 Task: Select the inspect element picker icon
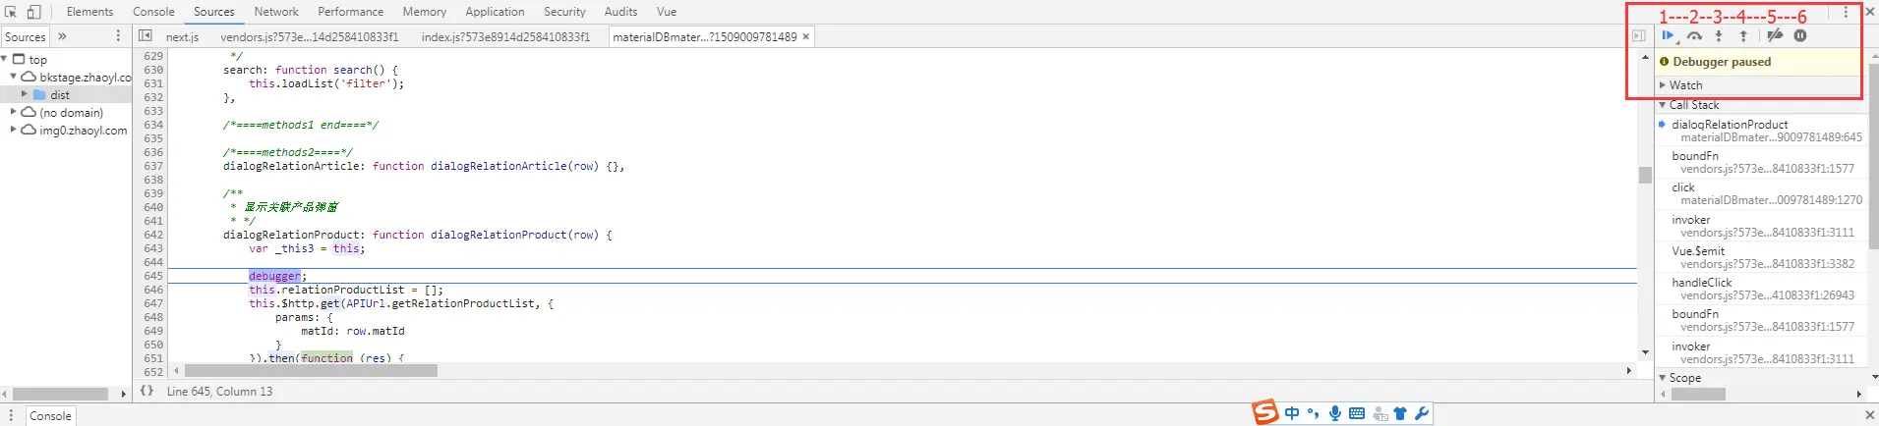click(11, 12)
